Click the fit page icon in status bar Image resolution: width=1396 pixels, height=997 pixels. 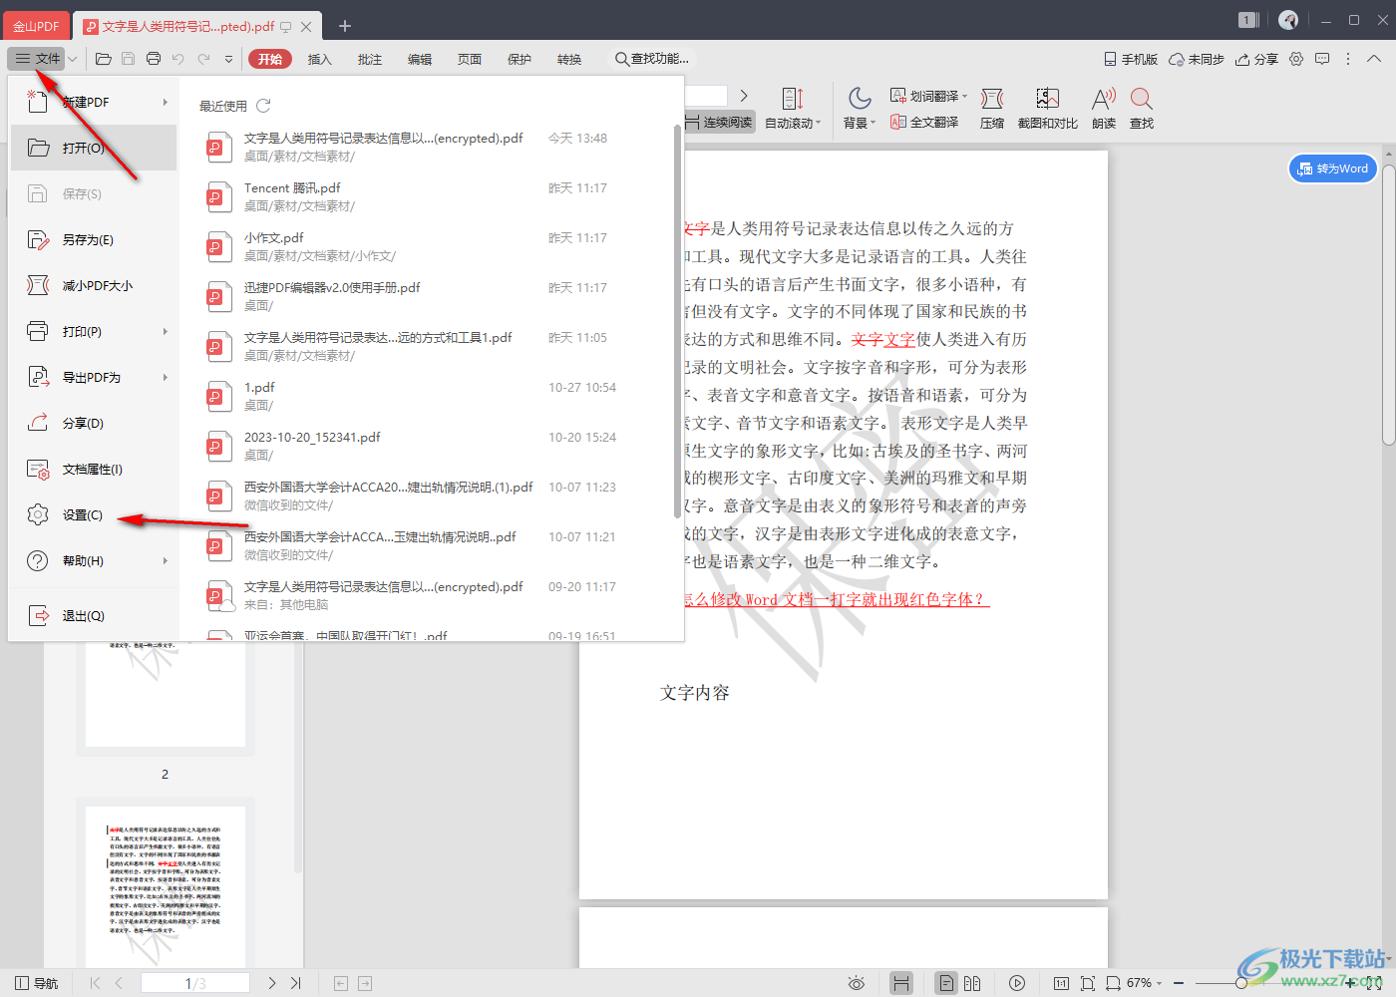coord(1088,983)
